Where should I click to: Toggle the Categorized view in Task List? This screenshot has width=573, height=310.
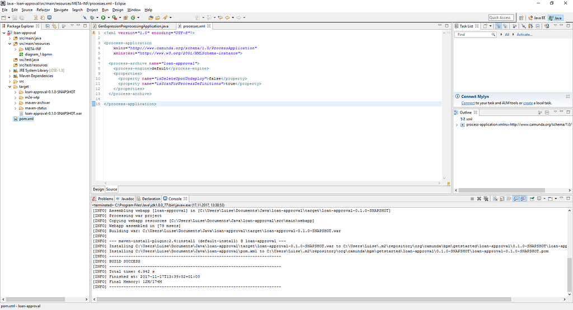(x=500, y=26)
